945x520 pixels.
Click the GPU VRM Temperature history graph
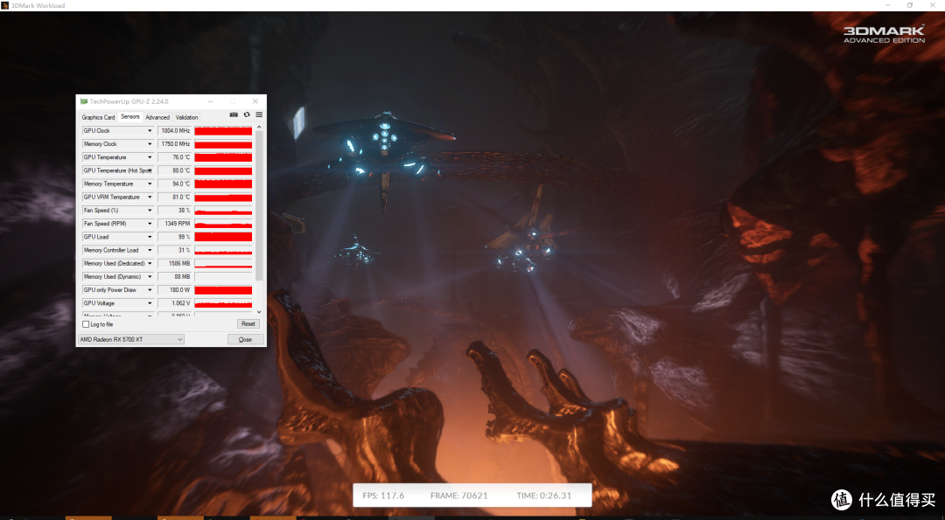(223, 197)
